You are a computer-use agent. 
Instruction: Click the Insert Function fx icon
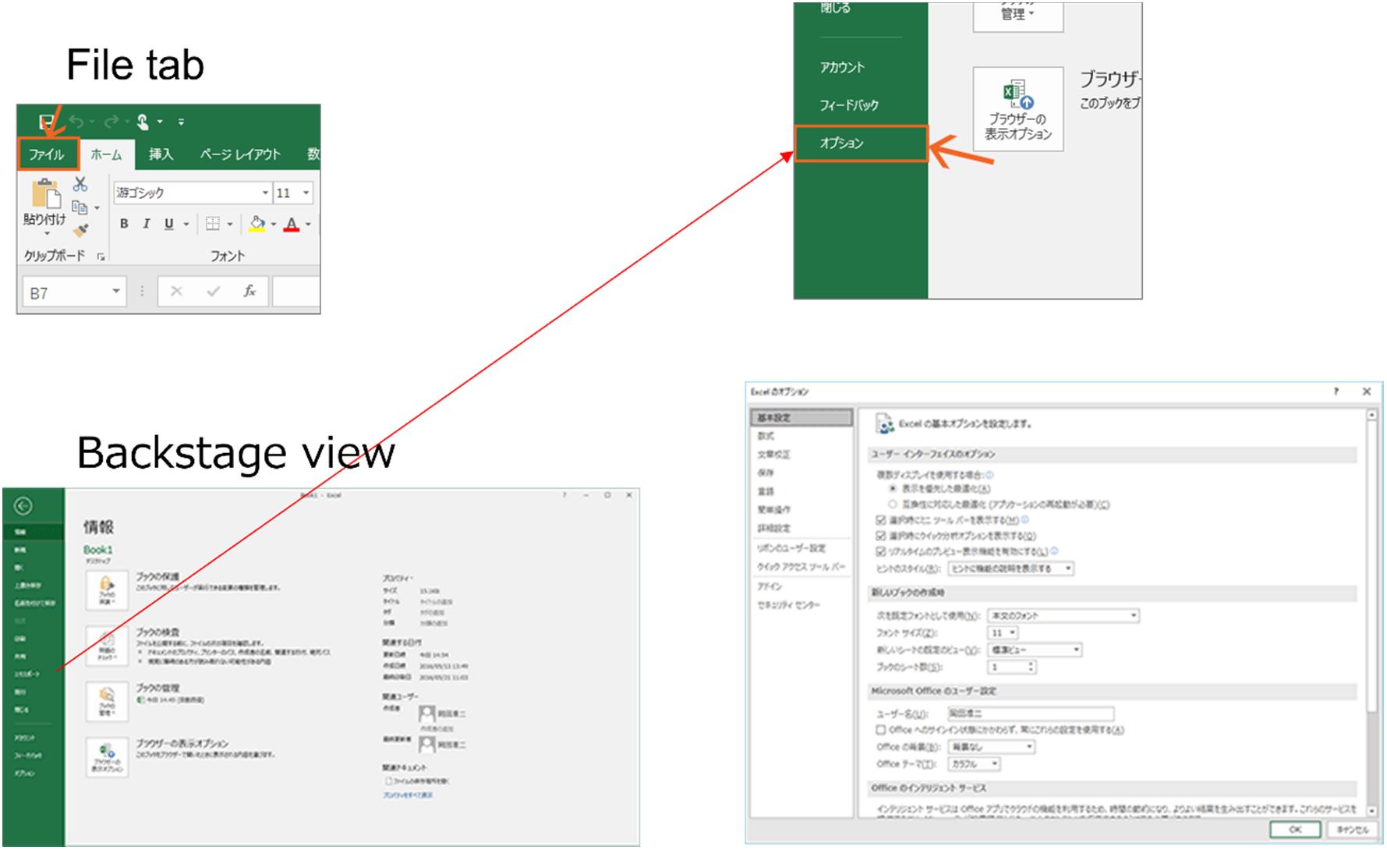pos(249,291)
